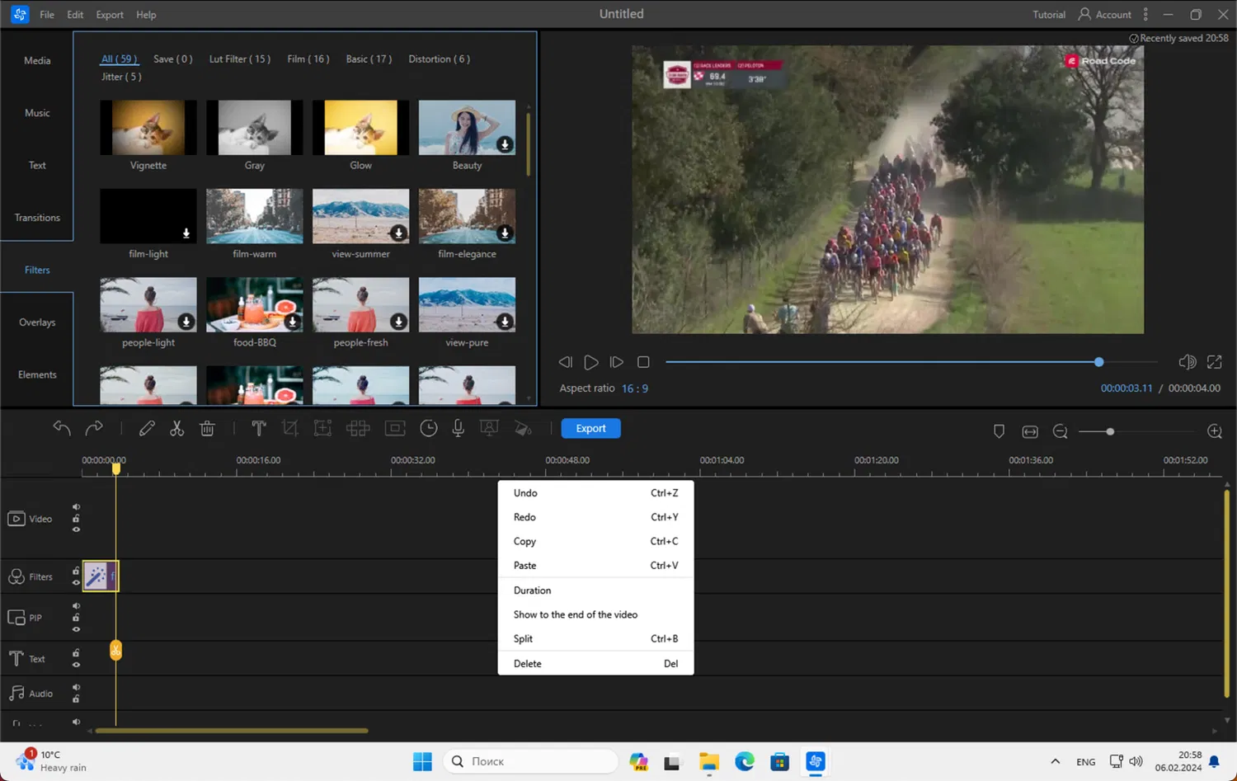
Task: Enter fullscreen preview mode
Action: [x=1214, y=362]
